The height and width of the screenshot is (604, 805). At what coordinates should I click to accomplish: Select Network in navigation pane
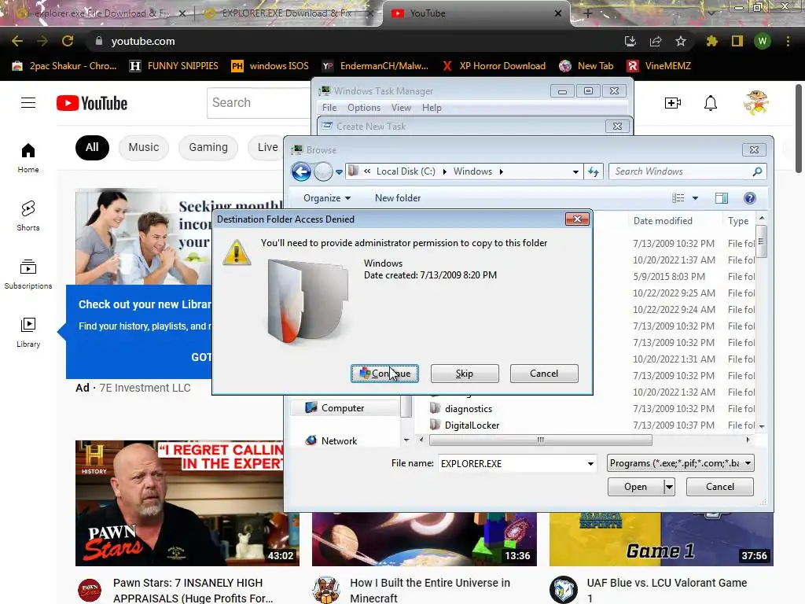[x=339, y=440]
